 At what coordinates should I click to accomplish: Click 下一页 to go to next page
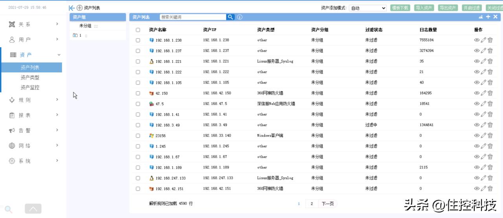point(328,203)
